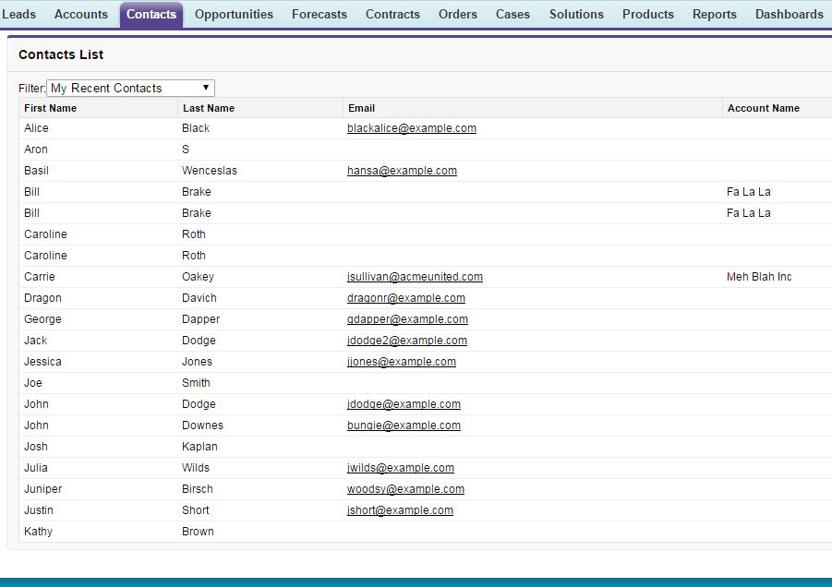Viewport: 832px width, 587px height.
Task: Select the Kathy Brown contact row
Action: pos(39,532)
